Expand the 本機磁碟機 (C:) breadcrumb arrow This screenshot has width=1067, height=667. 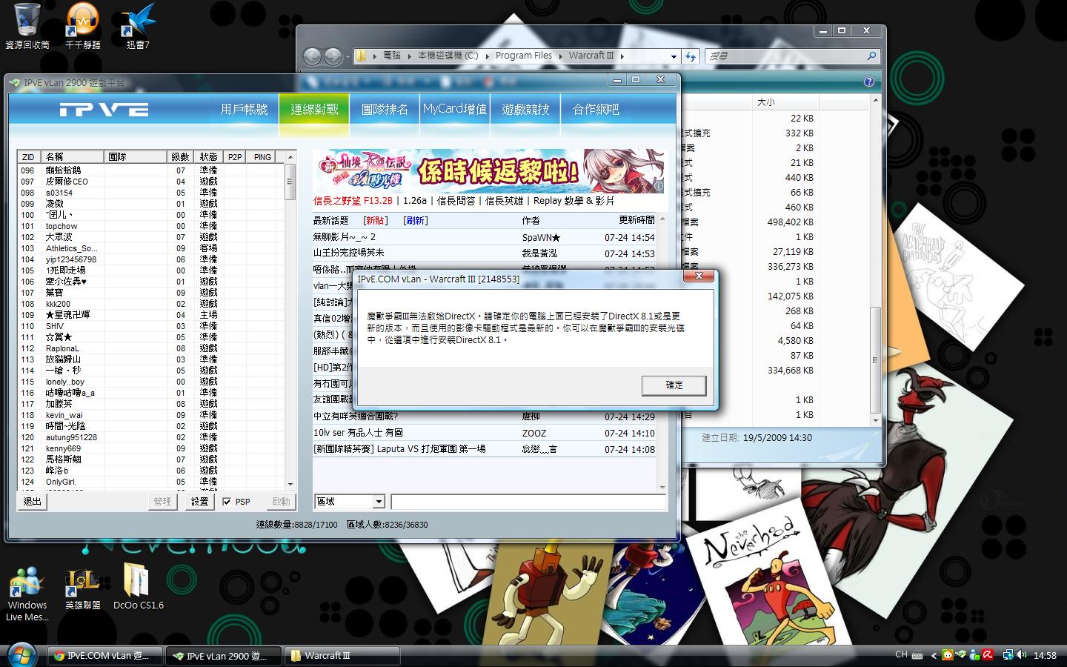487,56
